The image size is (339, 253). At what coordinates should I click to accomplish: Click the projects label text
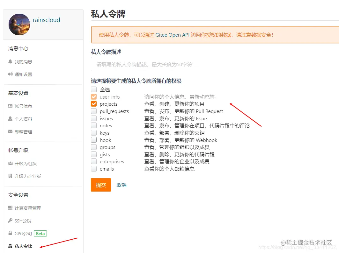click(108, 104)
